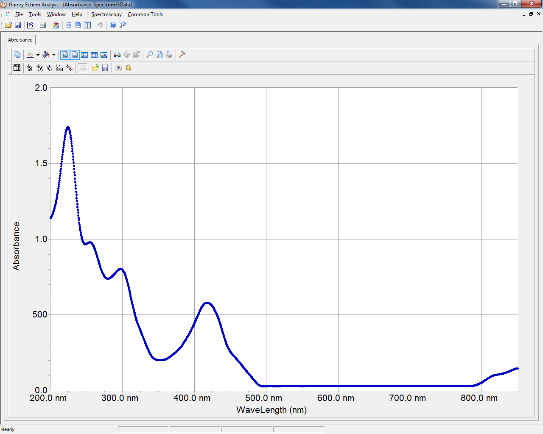Activate the context help pointer icon
Image resolution: width=543 pixels, height=434 pixels.
click(122, 25)
